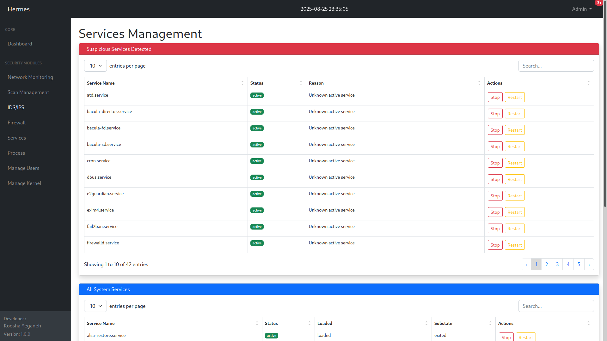
Task: Jump to page 3 of suspicious services
Action: pos(557,264)
